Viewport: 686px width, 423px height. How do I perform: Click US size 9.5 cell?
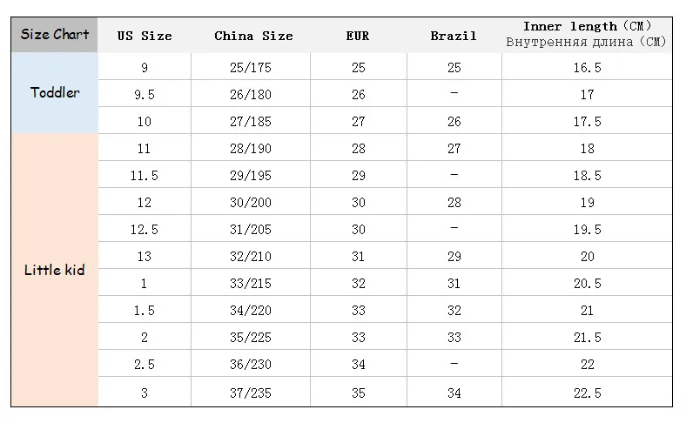pos(145,94)
